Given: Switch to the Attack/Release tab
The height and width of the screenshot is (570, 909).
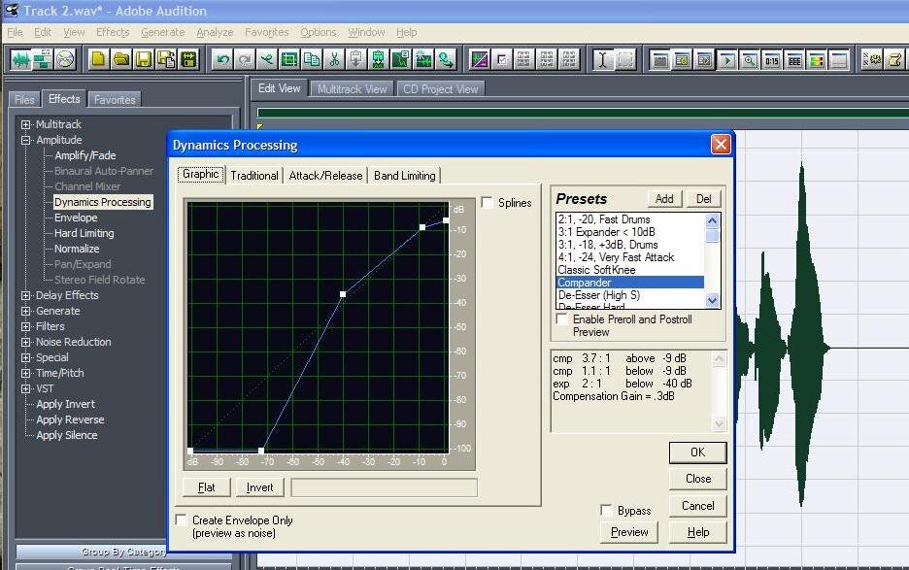Looking at the screenshot, I should [326, 176].
